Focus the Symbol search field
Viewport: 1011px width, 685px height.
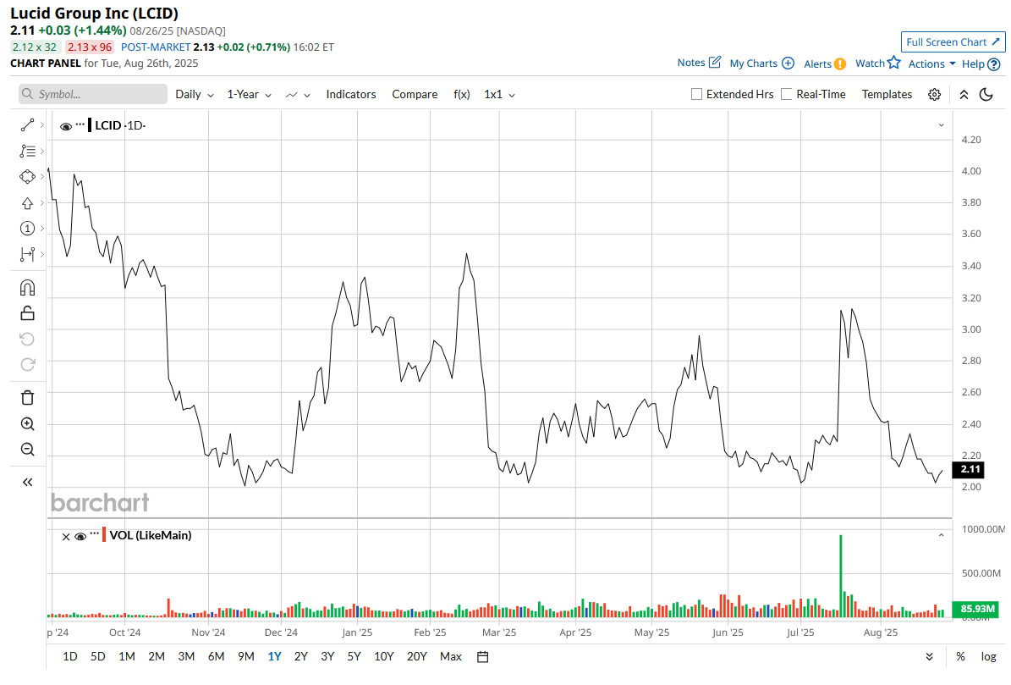[x=93, y=94]
